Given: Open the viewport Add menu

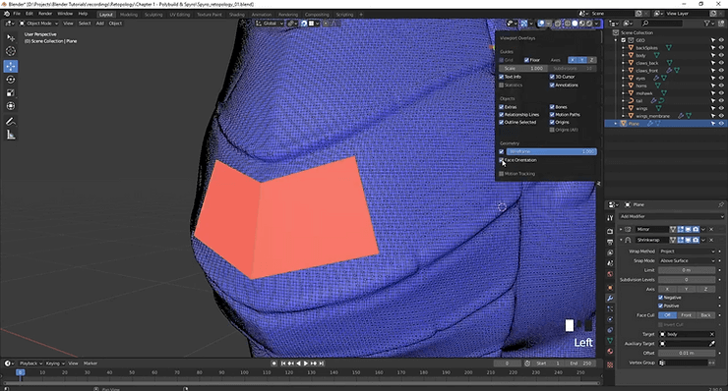Looking at the screenshot, I should [x=99, y=24].
